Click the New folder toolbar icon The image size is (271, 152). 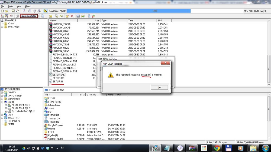coord(67,16)
